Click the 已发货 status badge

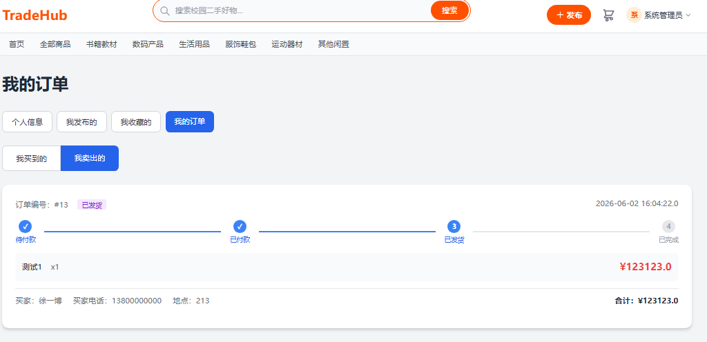(x=92, y=205)
